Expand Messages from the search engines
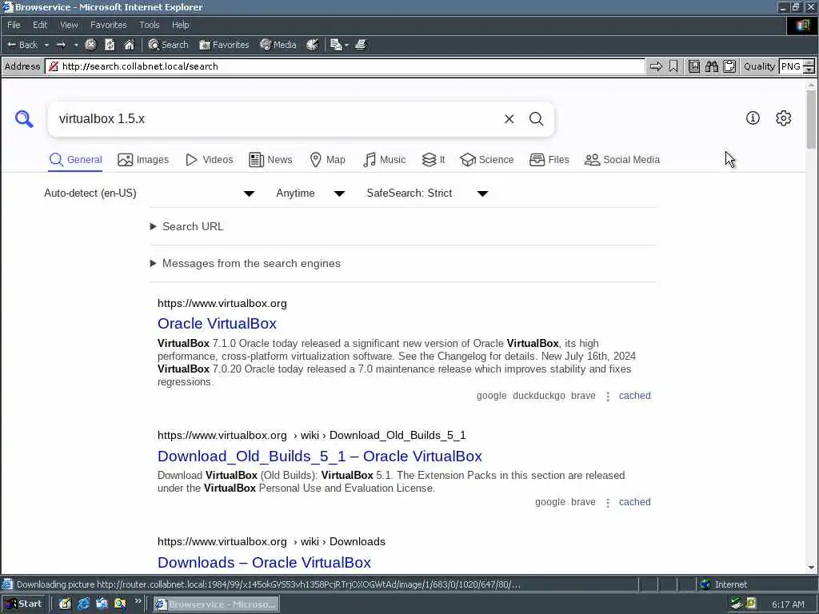Viewport: 819px width, 614px height. (x=246, y=264)
